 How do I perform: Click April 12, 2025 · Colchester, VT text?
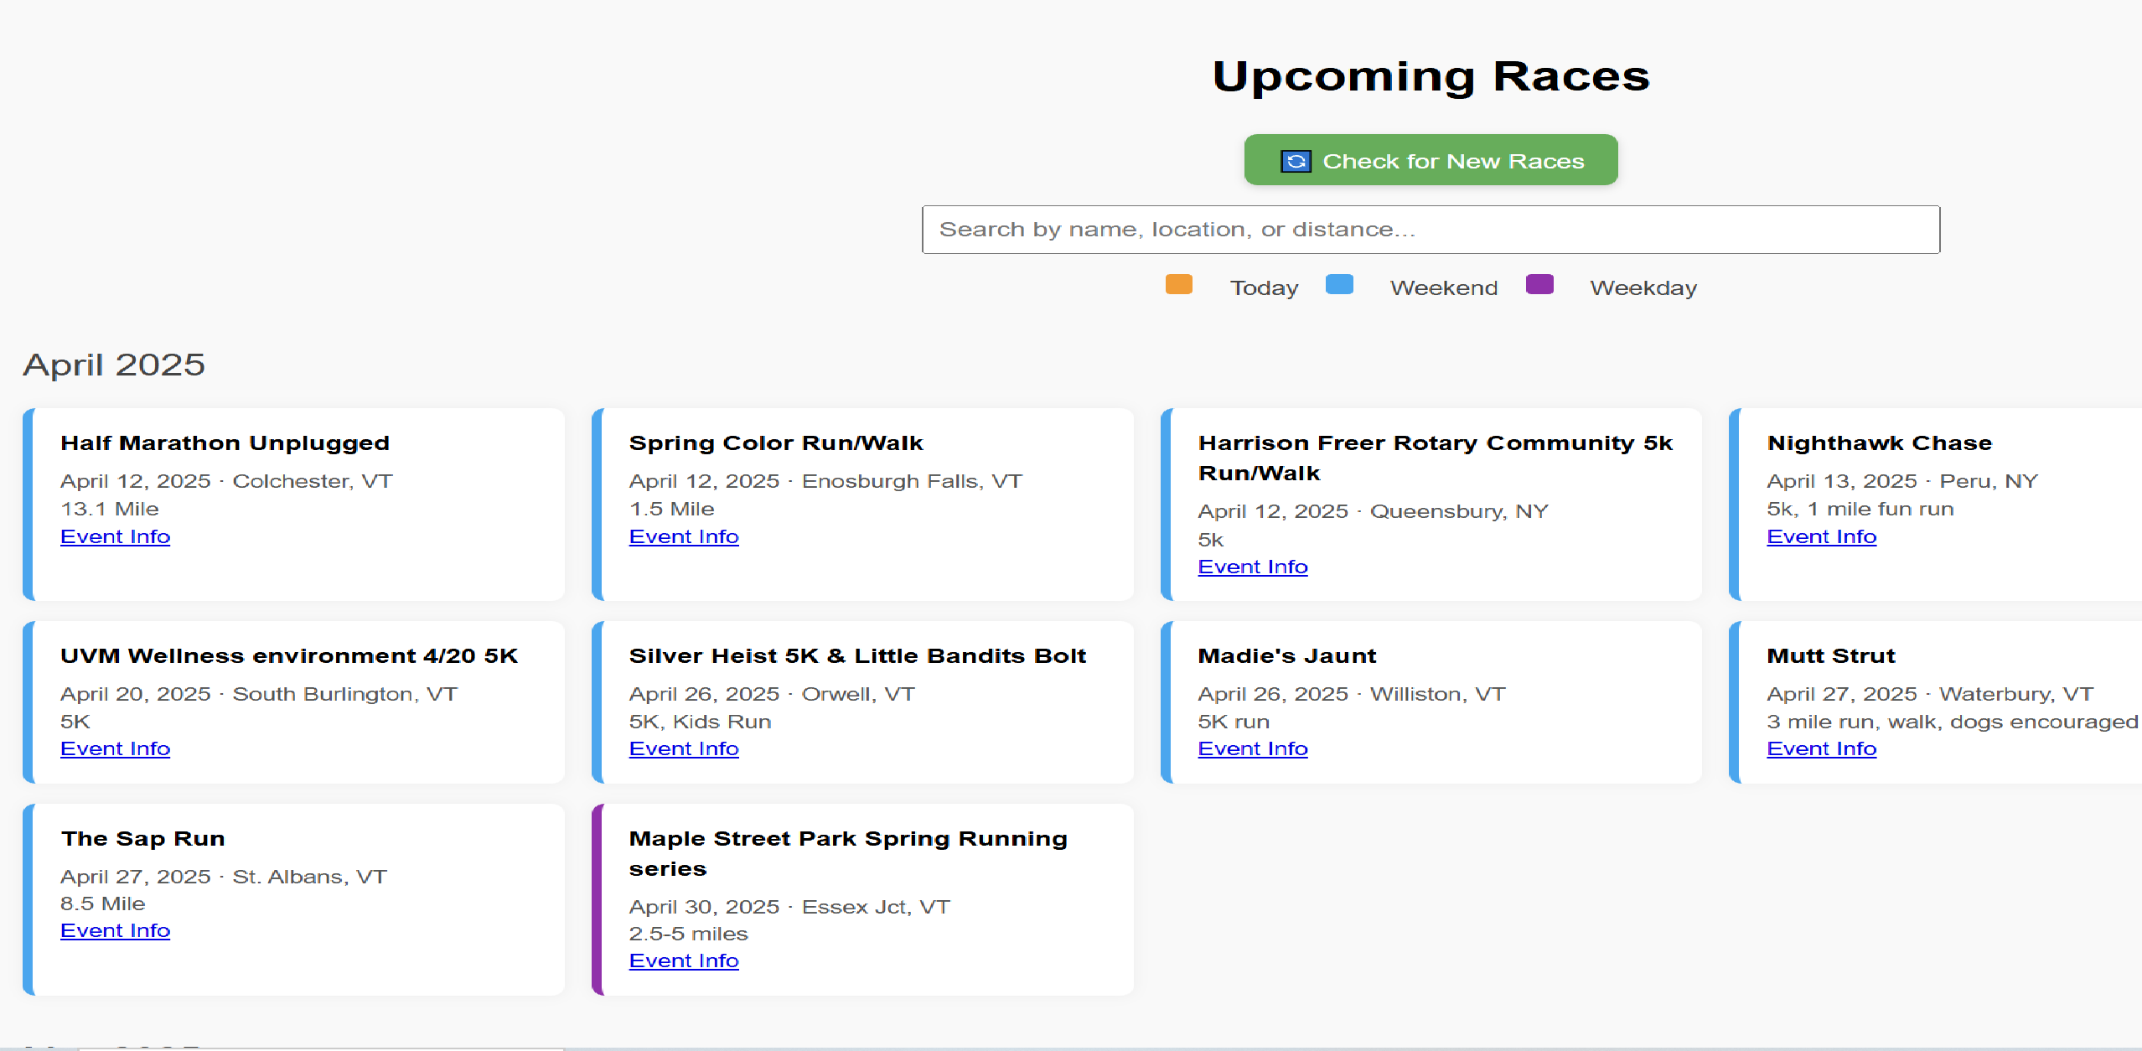tap(226, 481)
